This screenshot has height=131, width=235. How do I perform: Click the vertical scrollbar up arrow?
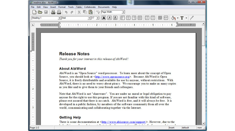point(203,23)
